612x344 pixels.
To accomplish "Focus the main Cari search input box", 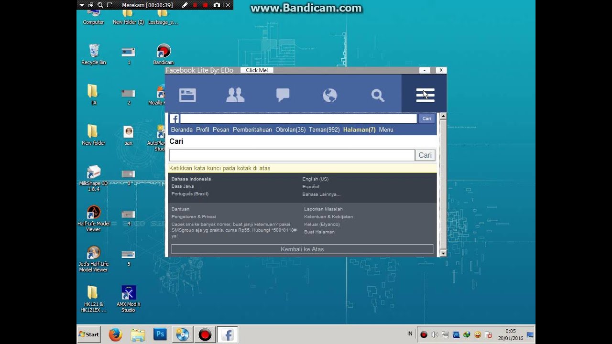I will coord(292,155).
